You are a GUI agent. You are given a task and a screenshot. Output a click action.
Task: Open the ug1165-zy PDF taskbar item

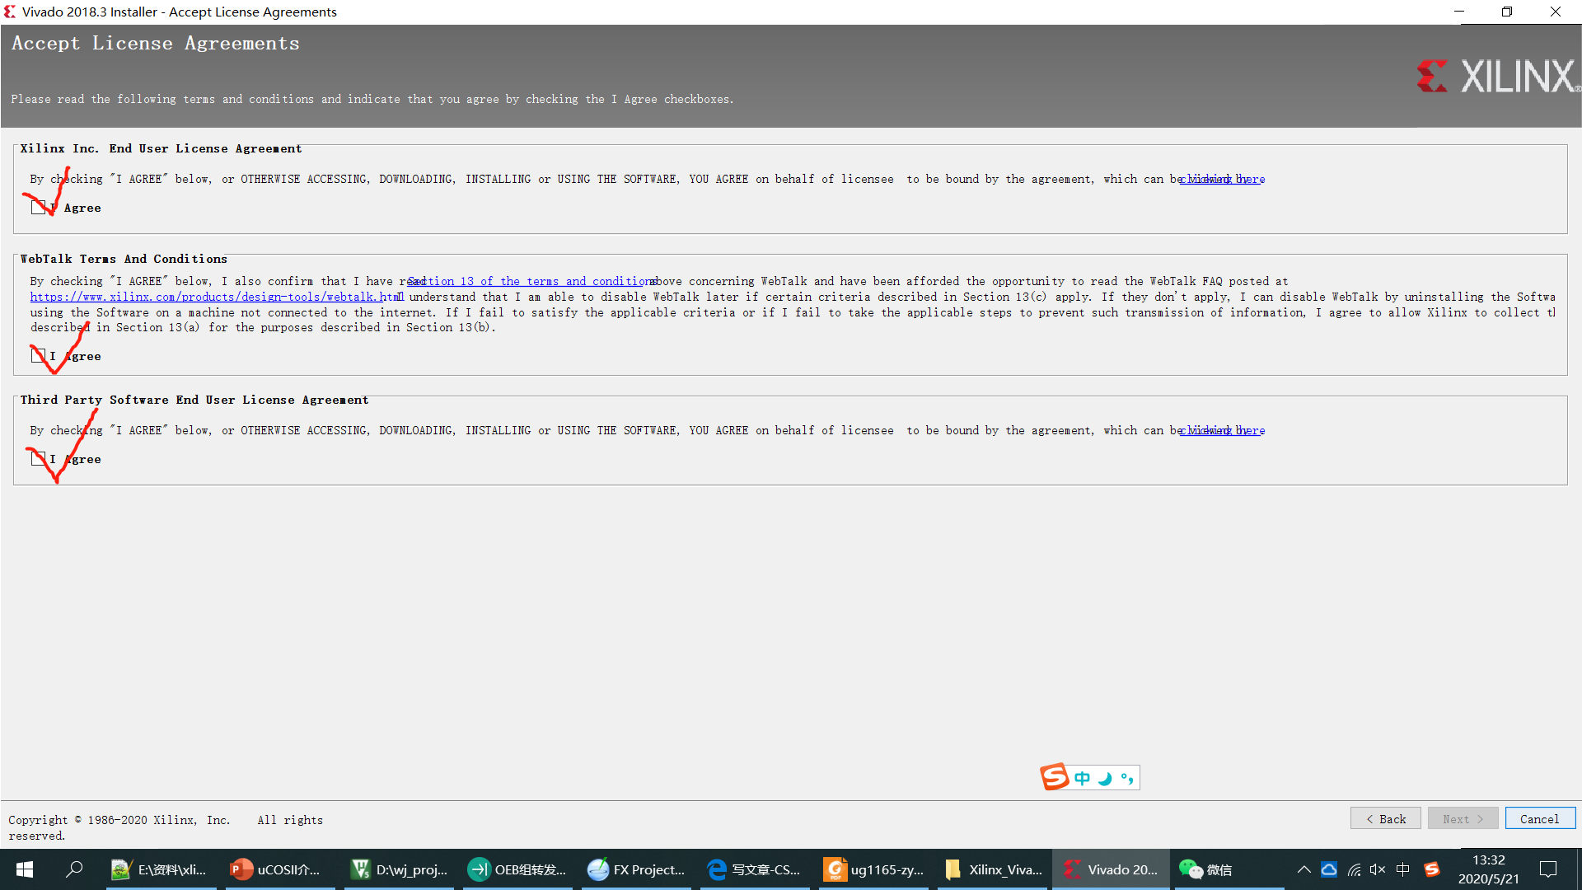coord(873,869)
